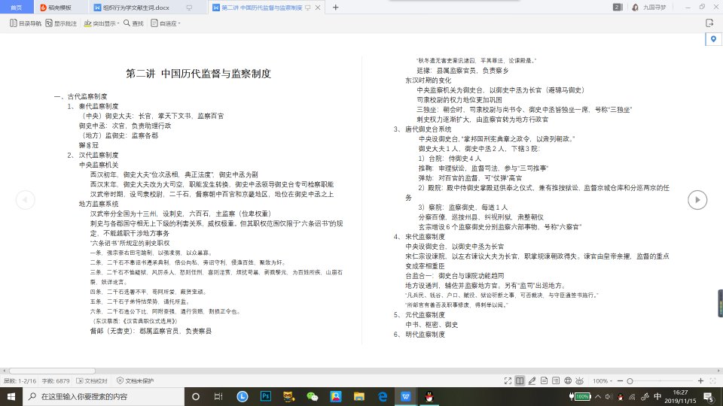Viewport: 723px width, 406px height.
Task: Open the Windows Start menu
Action: pyautogui.click(x=11, y=396)
